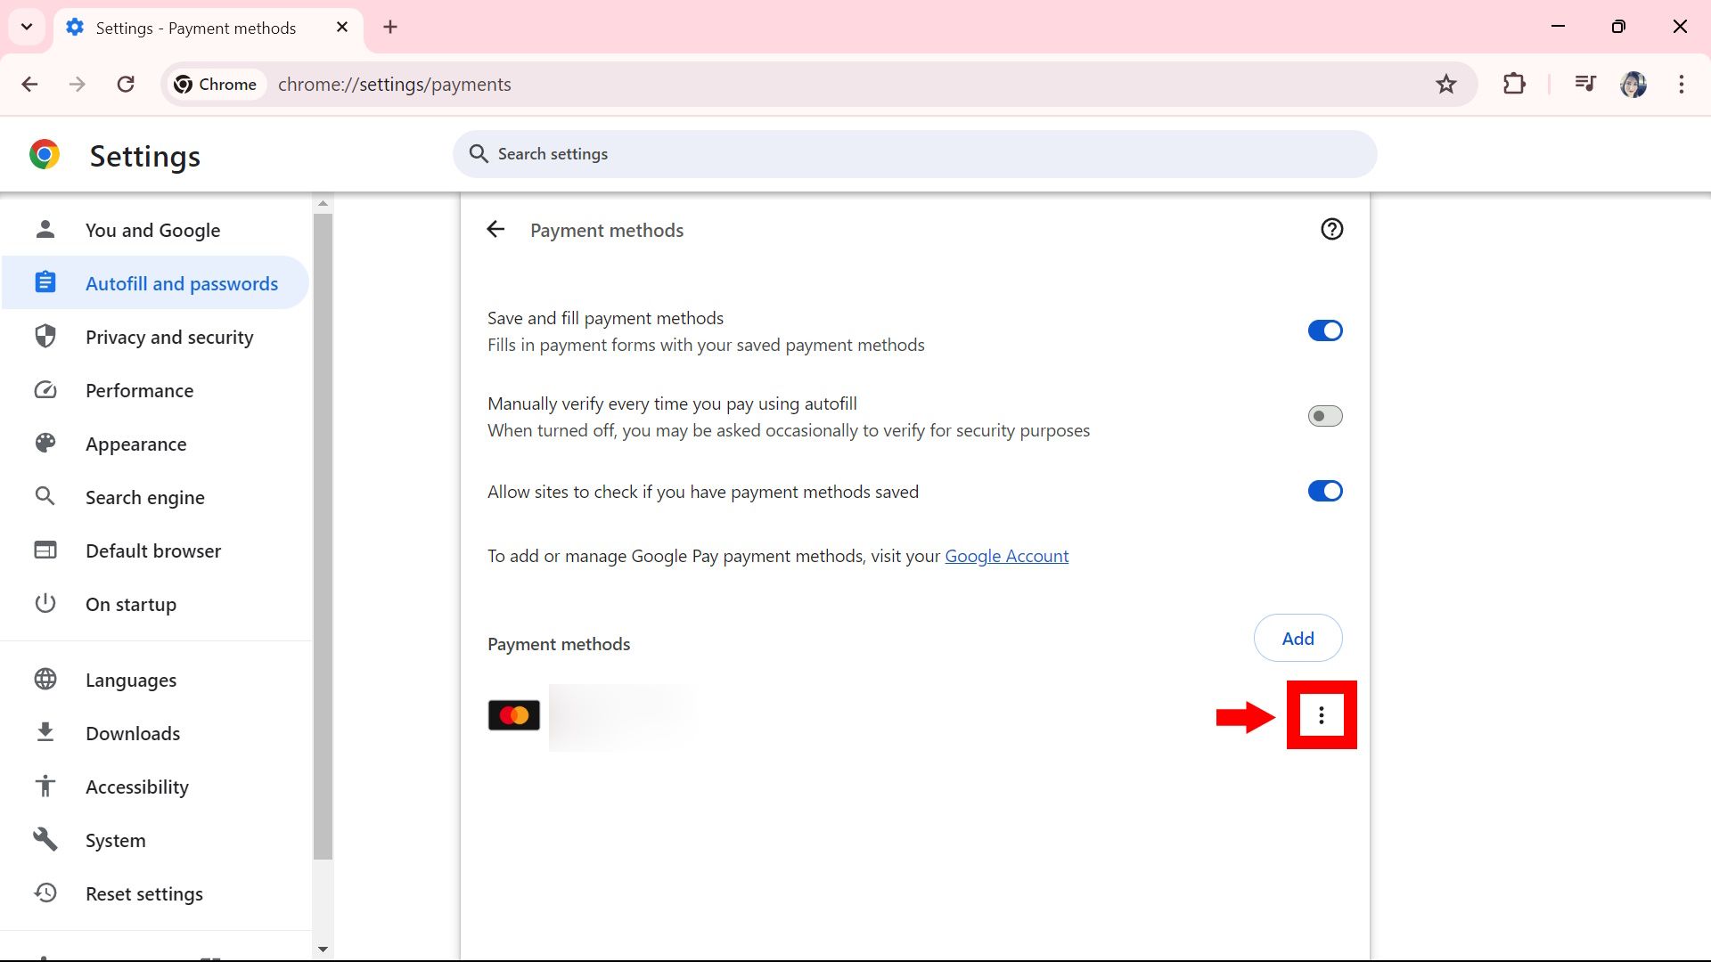Open Appearance settings
1711x962 pixels.
156,444
